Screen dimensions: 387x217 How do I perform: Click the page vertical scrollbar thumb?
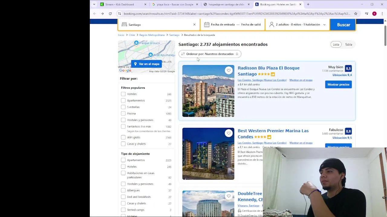click(x=385, y=36)
